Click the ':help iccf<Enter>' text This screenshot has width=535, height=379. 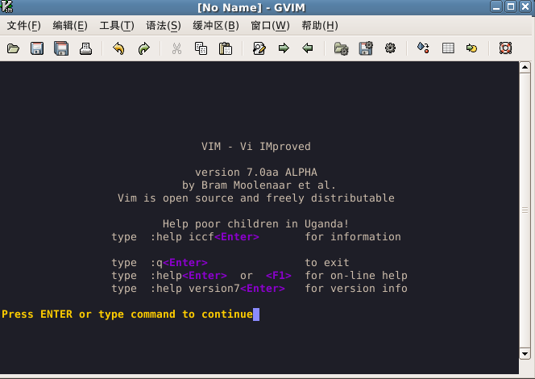click(205, 236)
